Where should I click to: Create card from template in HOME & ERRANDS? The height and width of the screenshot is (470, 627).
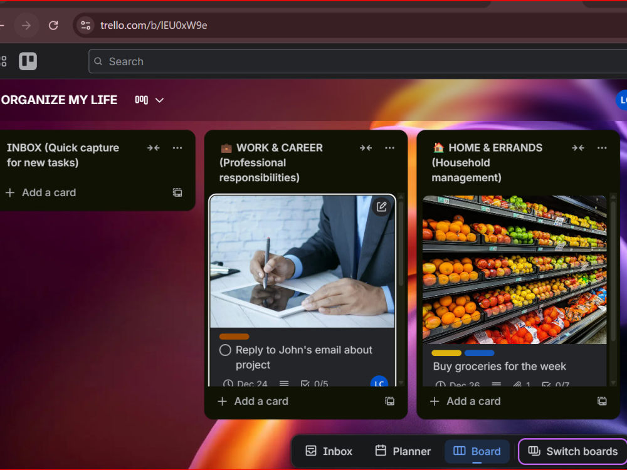click(x=602, y=401)
